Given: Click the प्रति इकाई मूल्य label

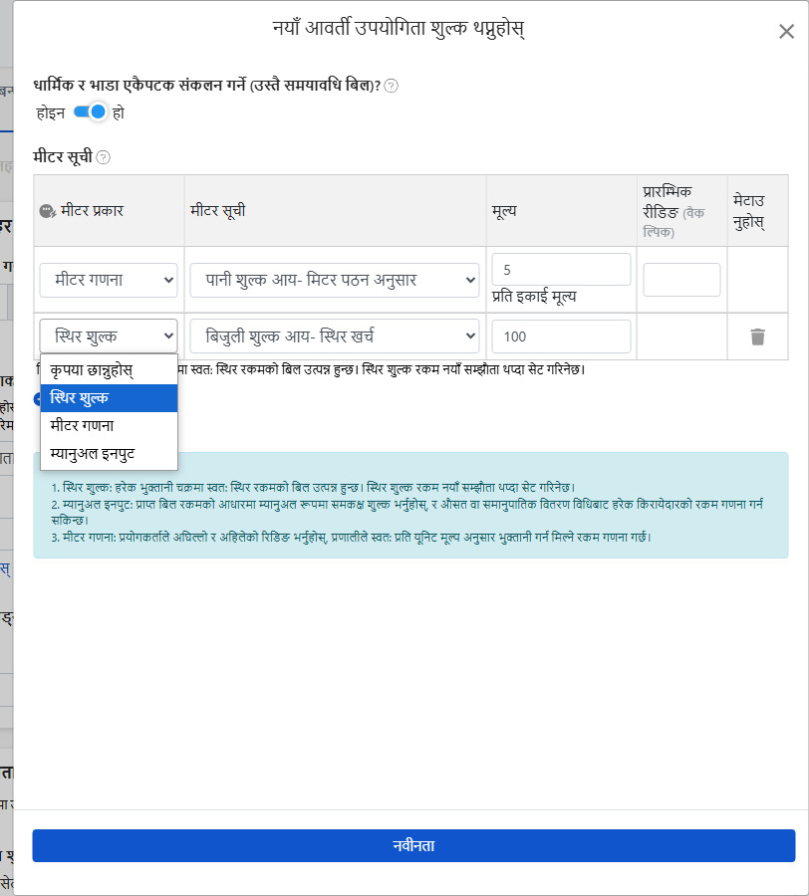Looking at the screenshot, I should point(534,297).
